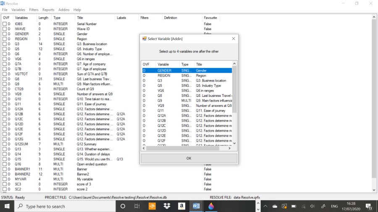Tick the checkbox for IWAVE variable
378x212 pixels.
tap(5, 29)
